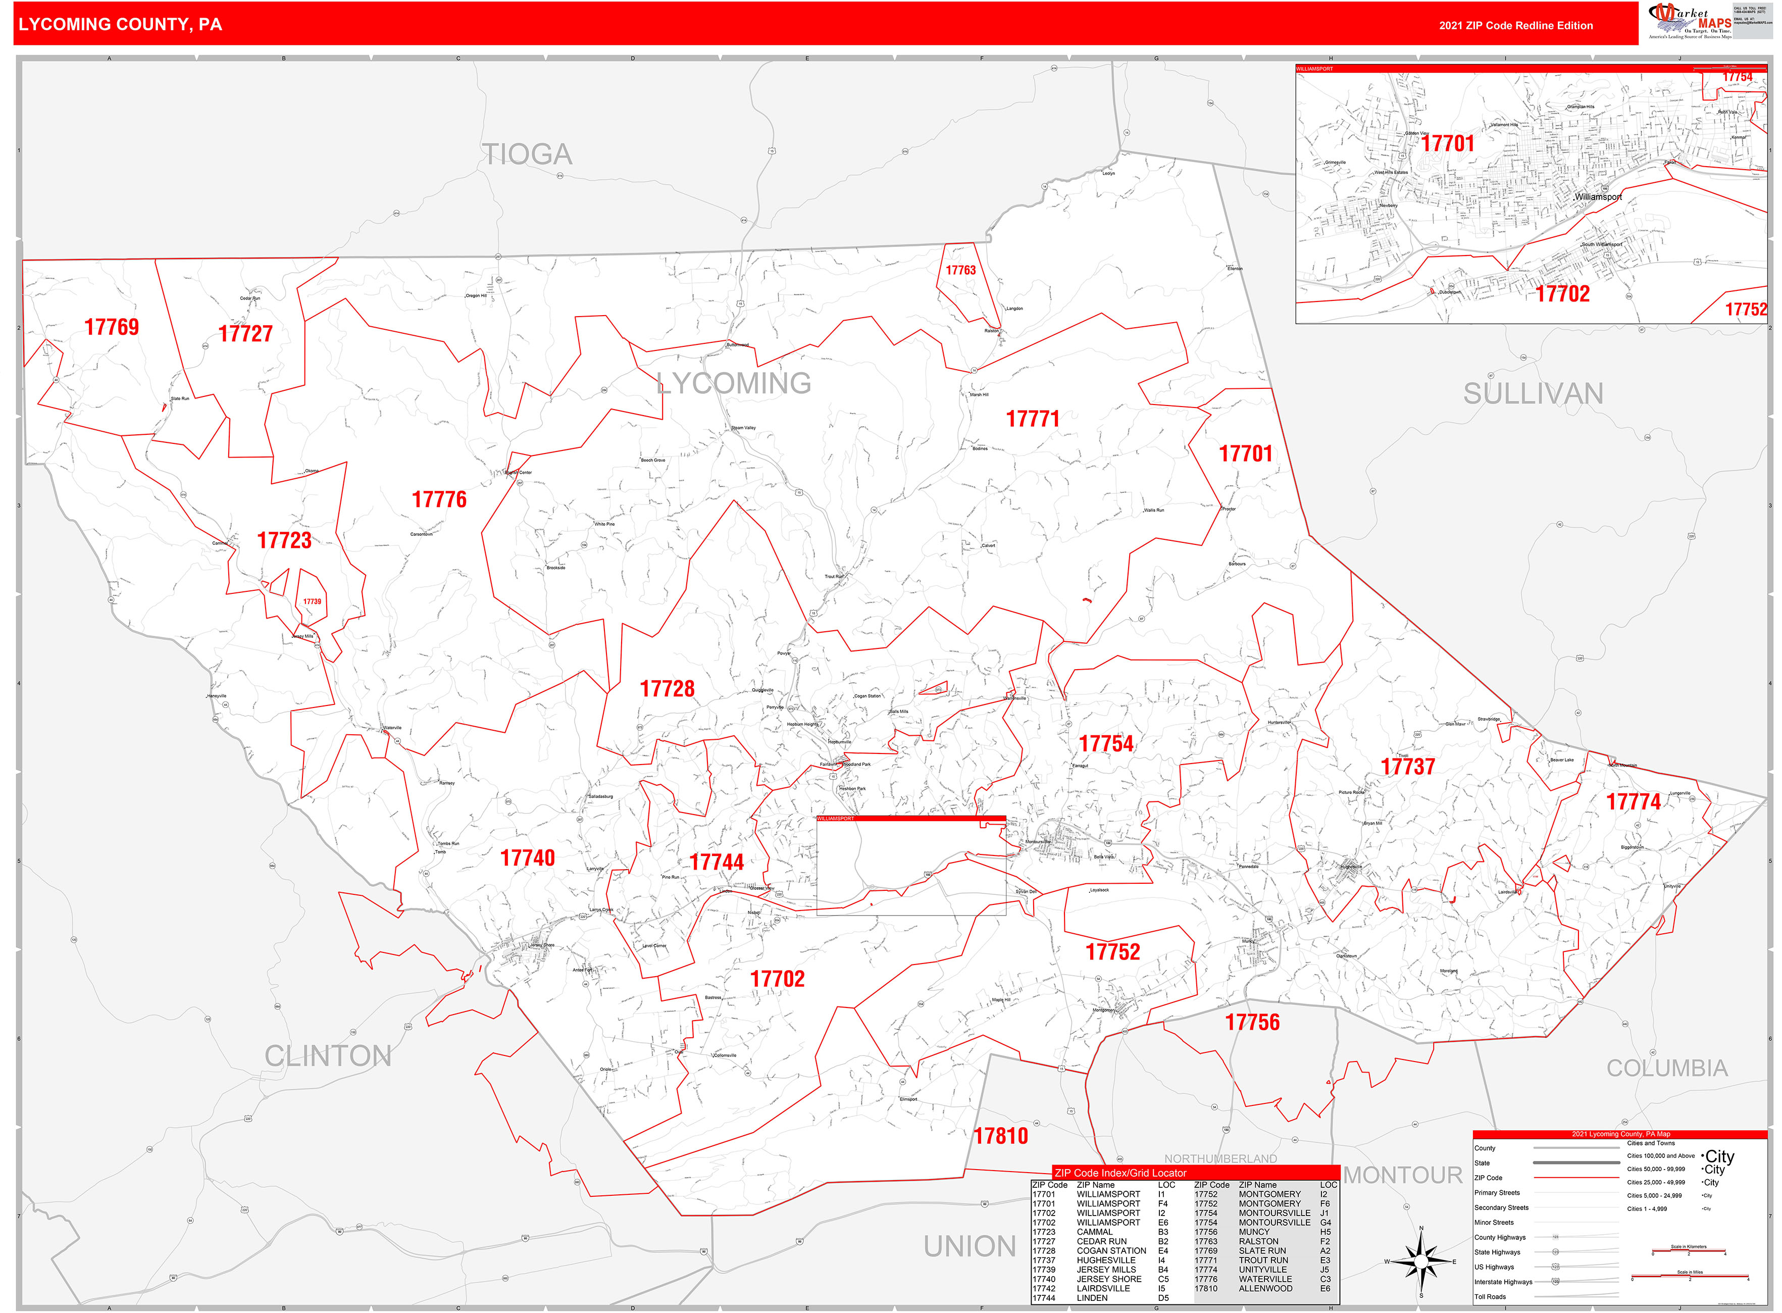Click the County Highways symbol in legend
Image resolution: width=1782 pixels, height=1313 pixels.
(x=1555, y=1237)
